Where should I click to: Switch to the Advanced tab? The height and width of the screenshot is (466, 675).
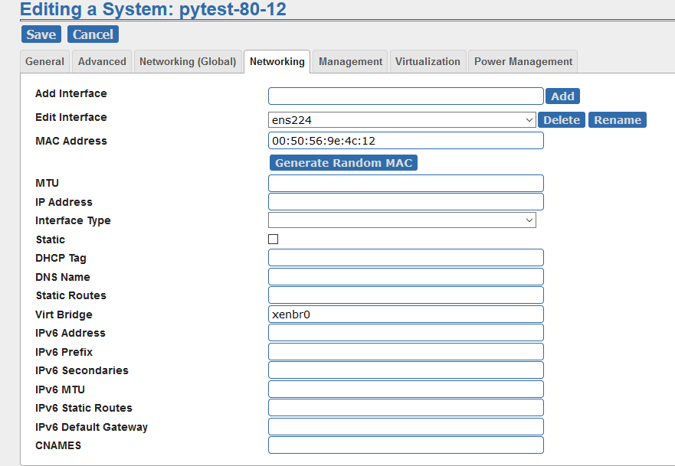(x=102, y=62)
